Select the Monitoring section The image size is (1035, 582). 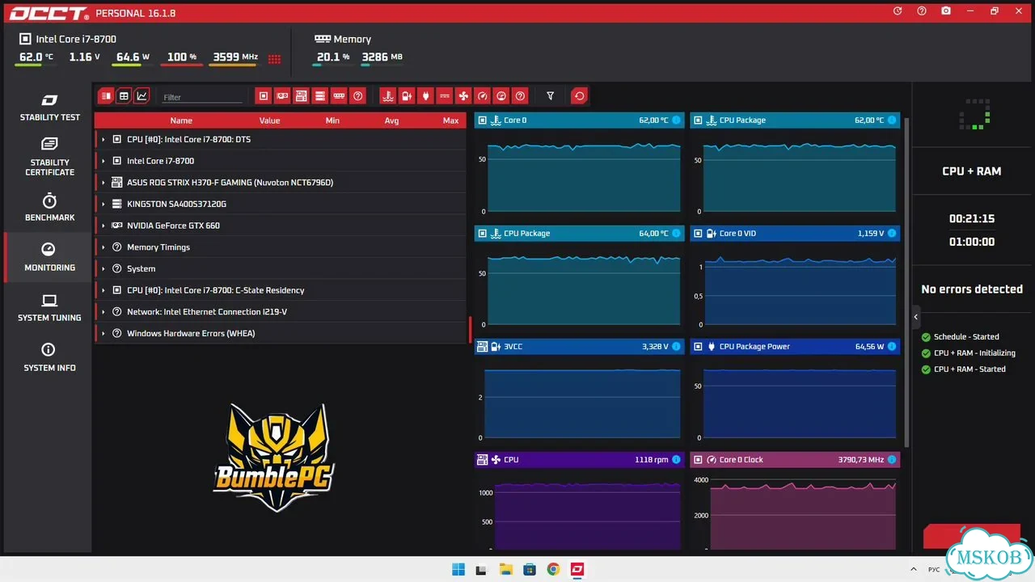[49, 258]
